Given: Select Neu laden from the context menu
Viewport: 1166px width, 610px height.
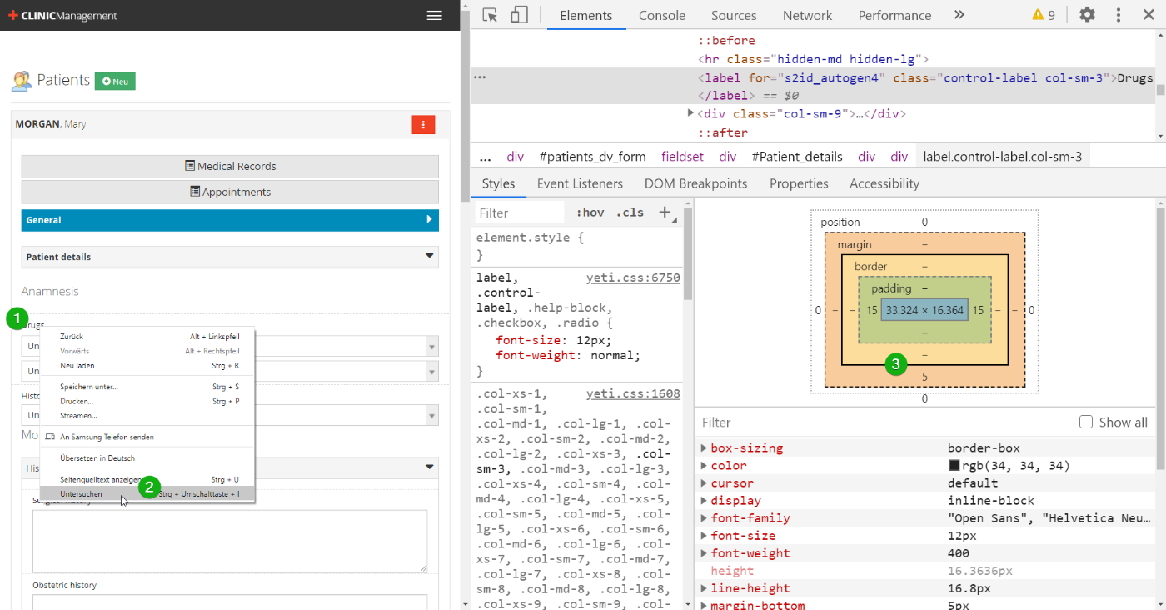Looking at the screenshot, I should 147,365.
